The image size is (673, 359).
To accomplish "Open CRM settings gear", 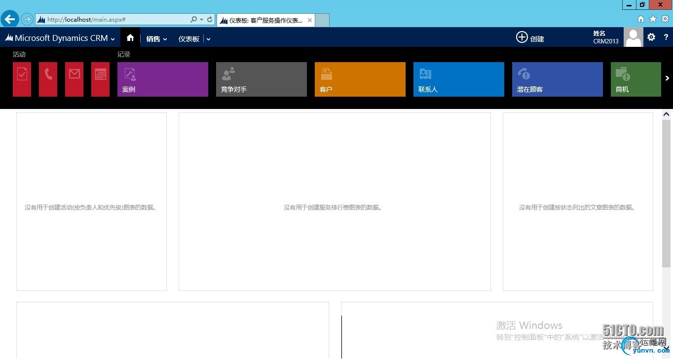I will (651, 37).
